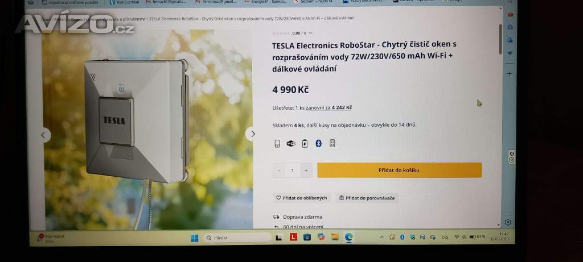This screenshot has width=583, height=262.
Task: Add a sidebar item with plus icon
Action: pos(510,73)
